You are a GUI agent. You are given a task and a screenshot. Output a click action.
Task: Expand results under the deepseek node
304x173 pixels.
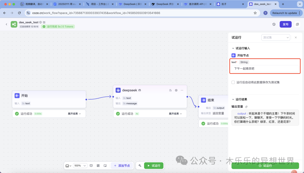tap(175, 114)
